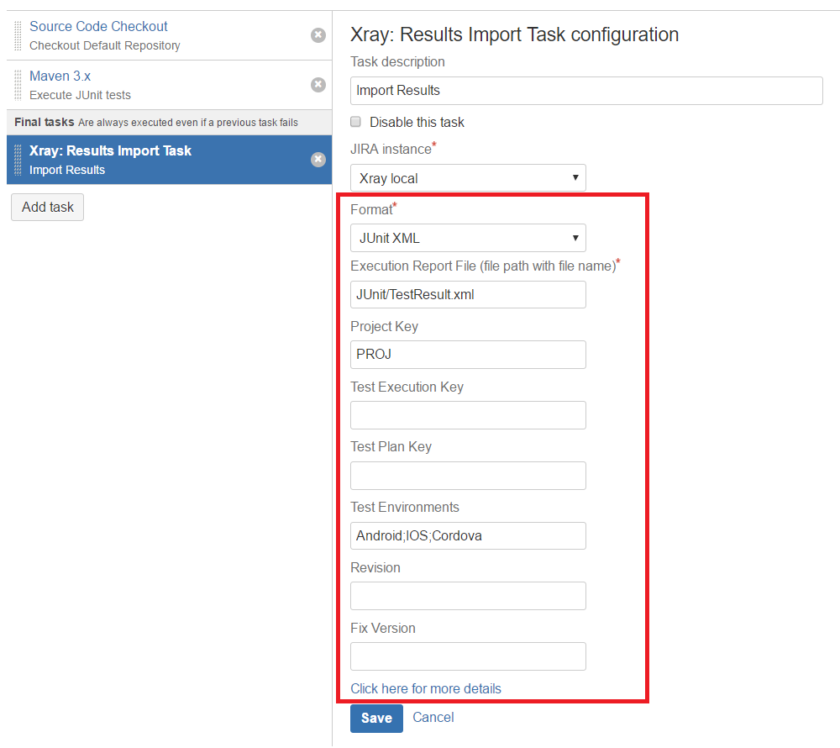
Task: Toggle the Disable this task checkbox
Action: tap(355, 122)
